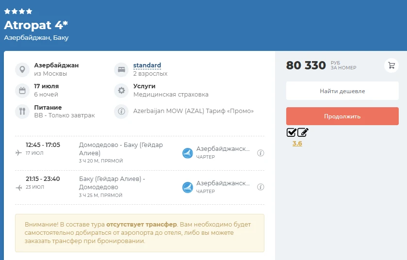
Task: Click the checkmark box icon below Продолжить
Action: (291, 132)
